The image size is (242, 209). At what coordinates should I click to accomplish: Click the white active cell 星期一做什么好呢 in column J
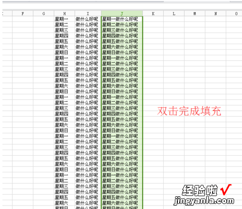[122, 19]
